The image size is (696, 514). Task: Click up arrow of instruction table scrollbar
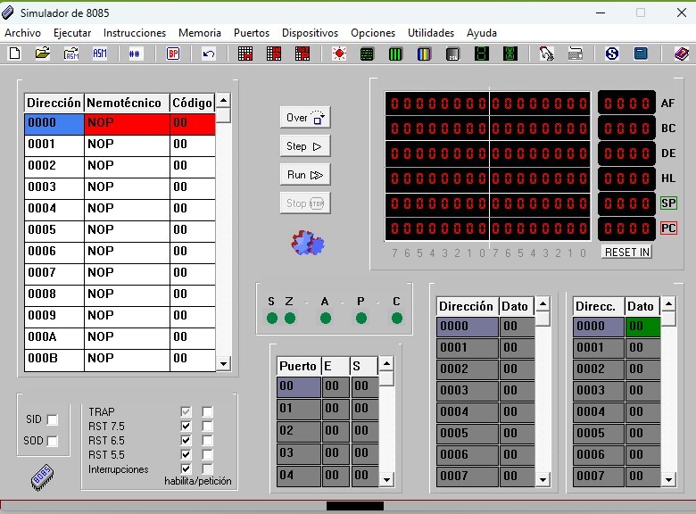coord(223,101)
